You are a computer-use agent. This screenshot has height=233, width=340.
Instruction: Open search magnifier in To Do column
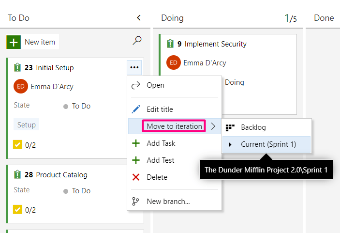pos(137,42)
